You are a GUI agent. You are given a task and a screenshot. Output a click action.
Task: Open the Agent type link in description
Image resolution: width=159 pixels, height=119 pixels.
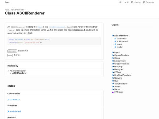click(40, 27)
